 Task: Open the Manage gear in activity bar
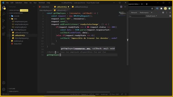pyautogui.click(x=4, y=89)
